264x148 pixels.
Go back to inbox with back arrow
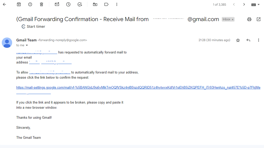point(4,4)
